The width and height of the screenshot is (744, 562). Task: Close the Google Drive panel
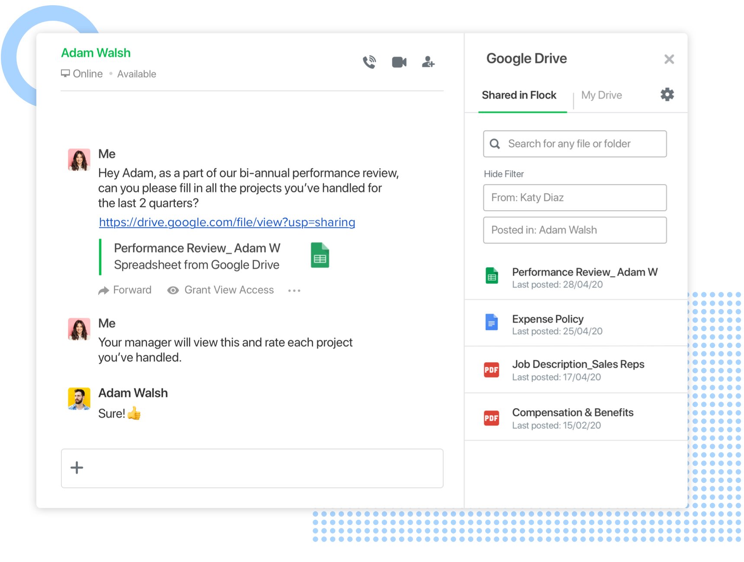pyautogui.click(x=669, y=59)
